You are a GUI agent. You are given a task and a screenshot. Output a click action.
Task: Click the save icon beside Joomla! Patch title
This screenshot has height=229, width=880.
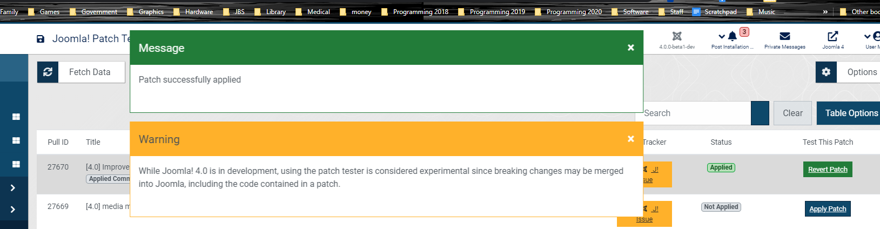pyautogui.click(x=41, y=39)
